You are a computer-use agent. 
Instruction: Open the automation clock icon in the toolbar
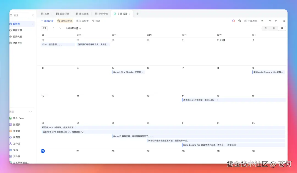point(240,21)
